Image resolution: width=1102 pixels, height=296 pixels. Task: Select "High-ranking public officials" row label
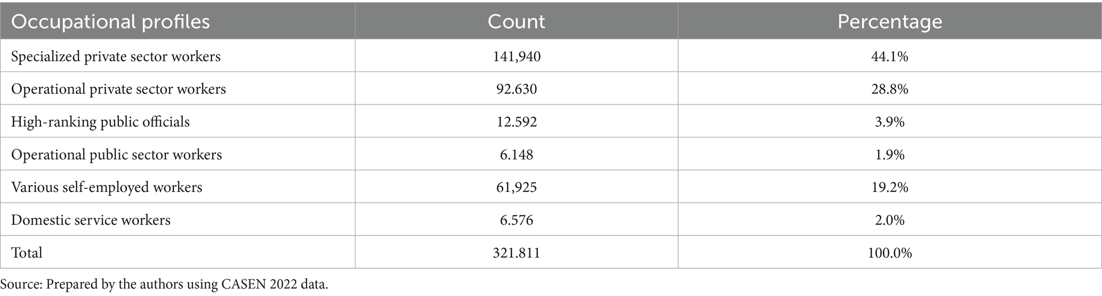(100, 122)
